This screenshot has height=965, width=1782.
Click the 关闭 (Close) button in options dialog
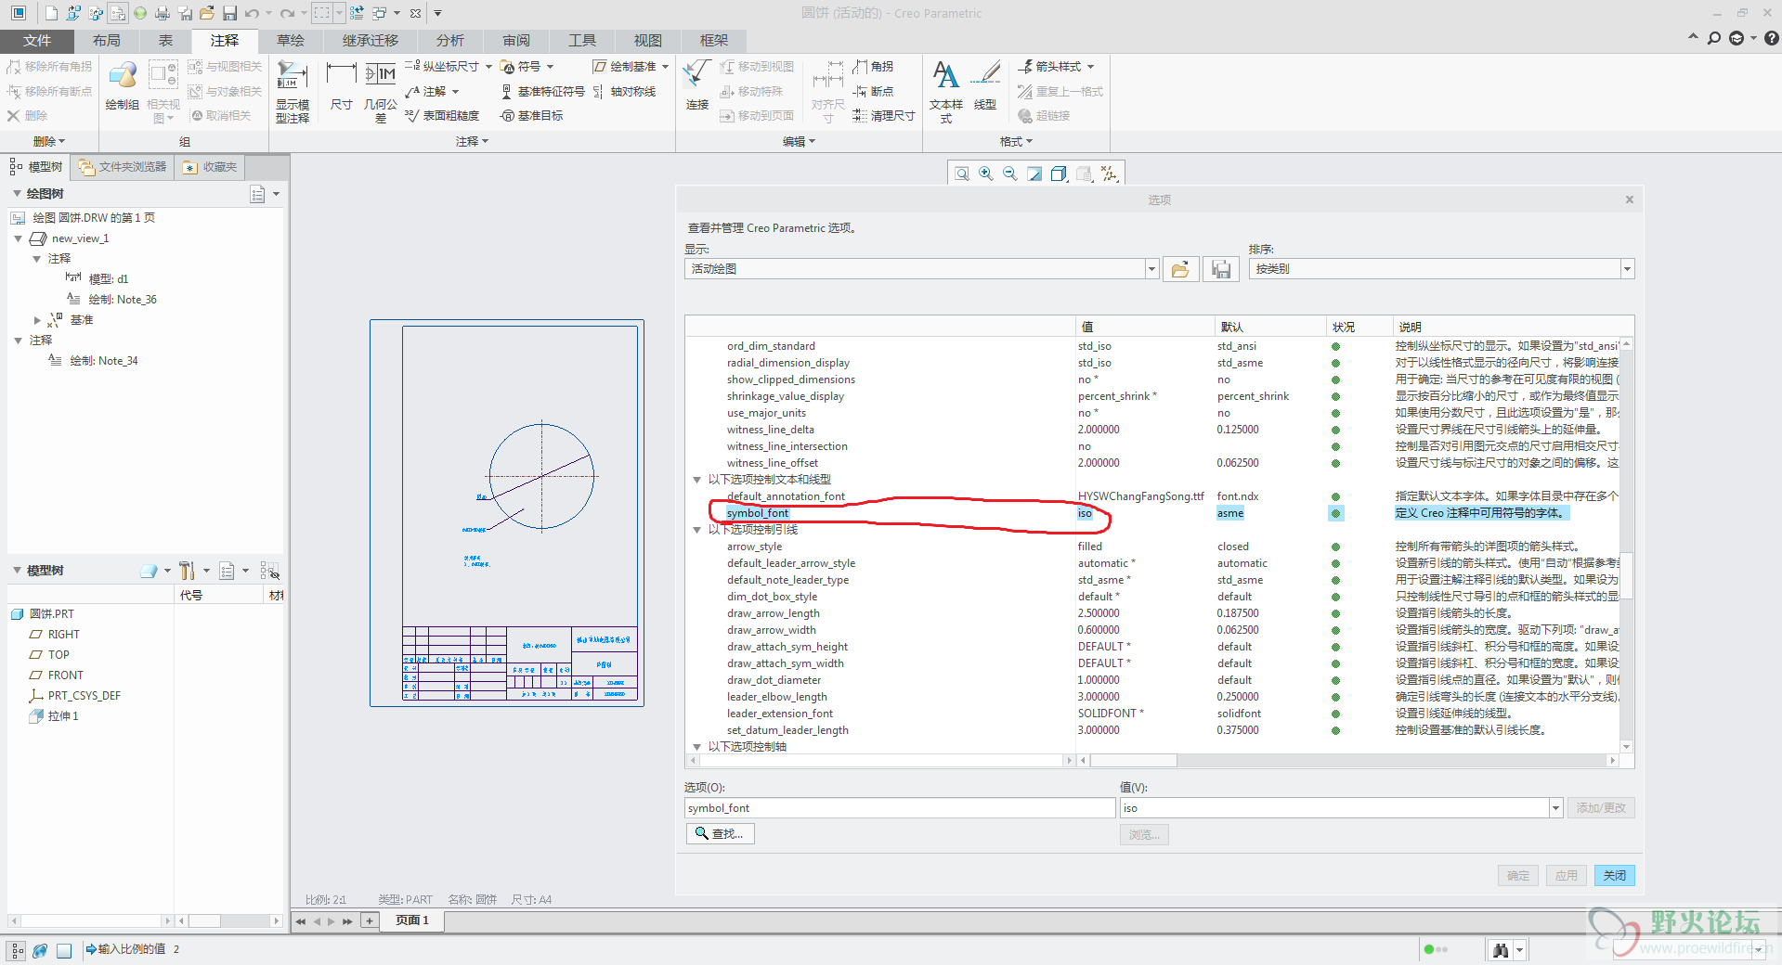pyautogui.click(x=1615, y=875)
